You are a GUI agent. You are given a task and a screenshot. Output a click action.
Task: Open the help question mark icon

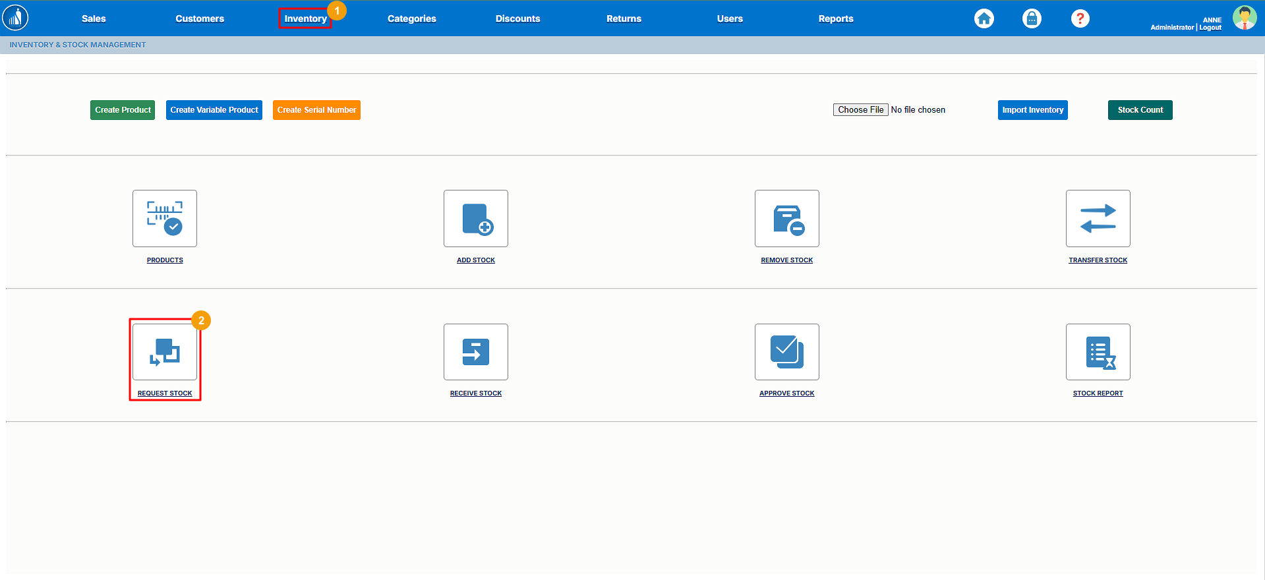coord(1080,18)
